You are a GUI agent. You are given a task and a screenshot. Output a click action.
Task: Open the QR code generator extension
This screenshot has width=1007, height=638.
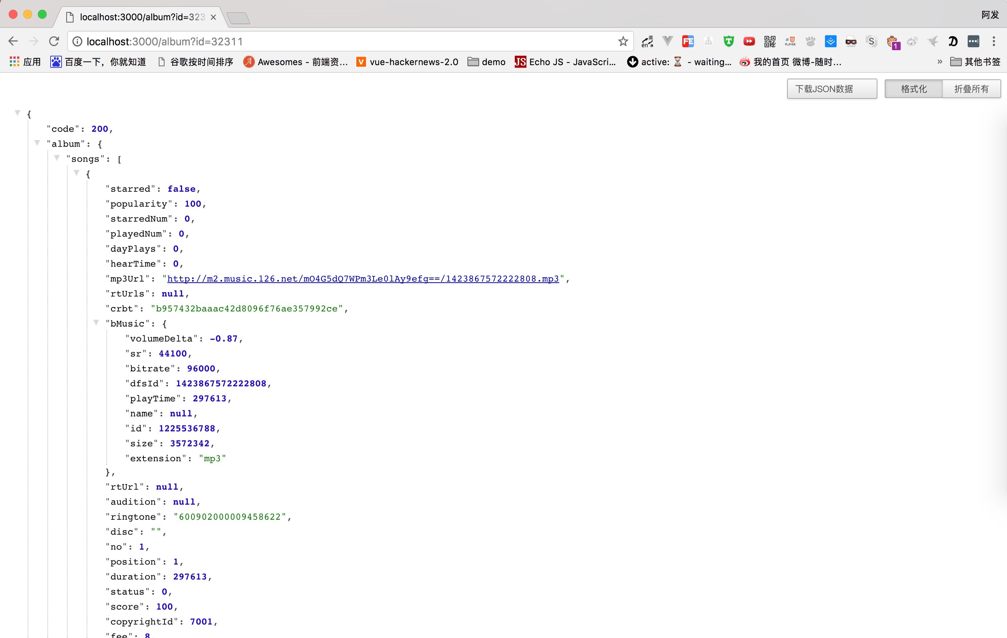(770, 41)
